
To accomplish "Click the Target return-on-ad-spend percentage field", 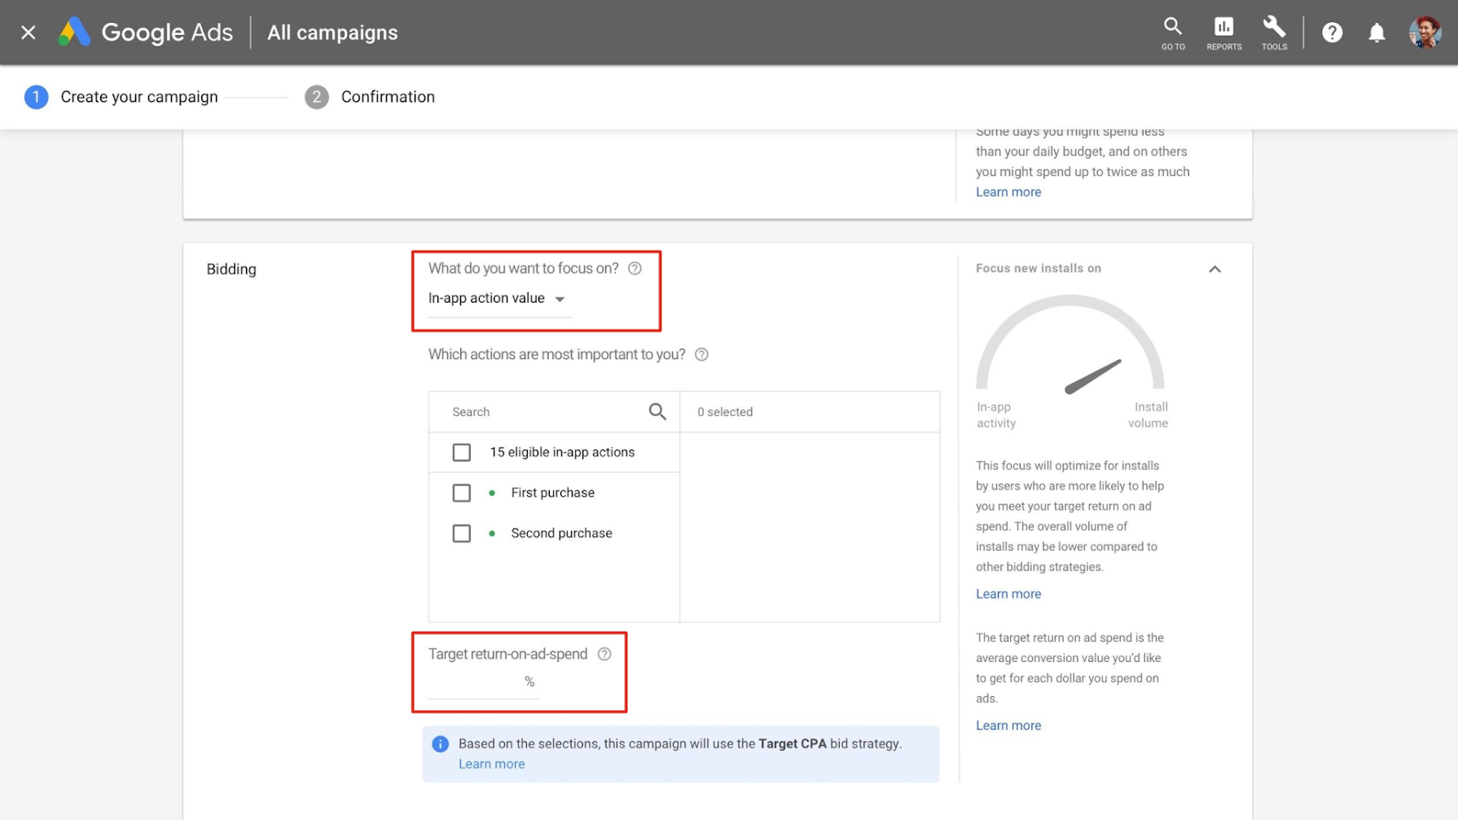I will [x=476, y=682].
